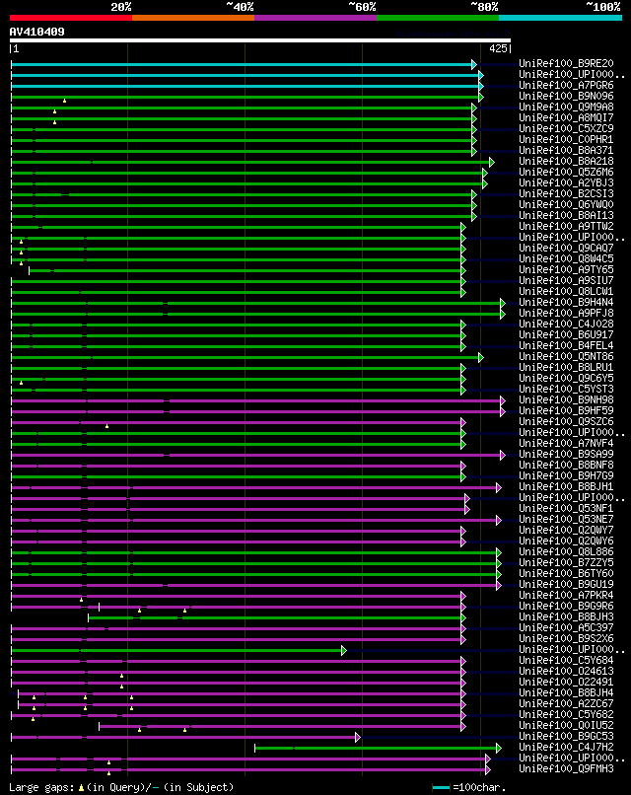Select the purple UniRef100_C5Y684 alignment bar
Screen dimensions: 631x795
click(x=239, y=661)
